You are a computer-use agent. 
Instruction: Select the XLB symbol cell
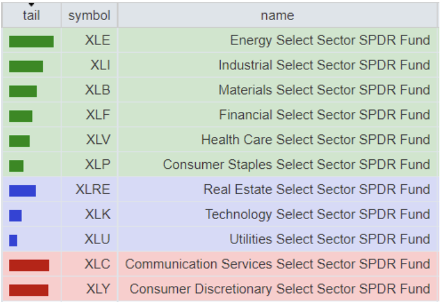97,90
